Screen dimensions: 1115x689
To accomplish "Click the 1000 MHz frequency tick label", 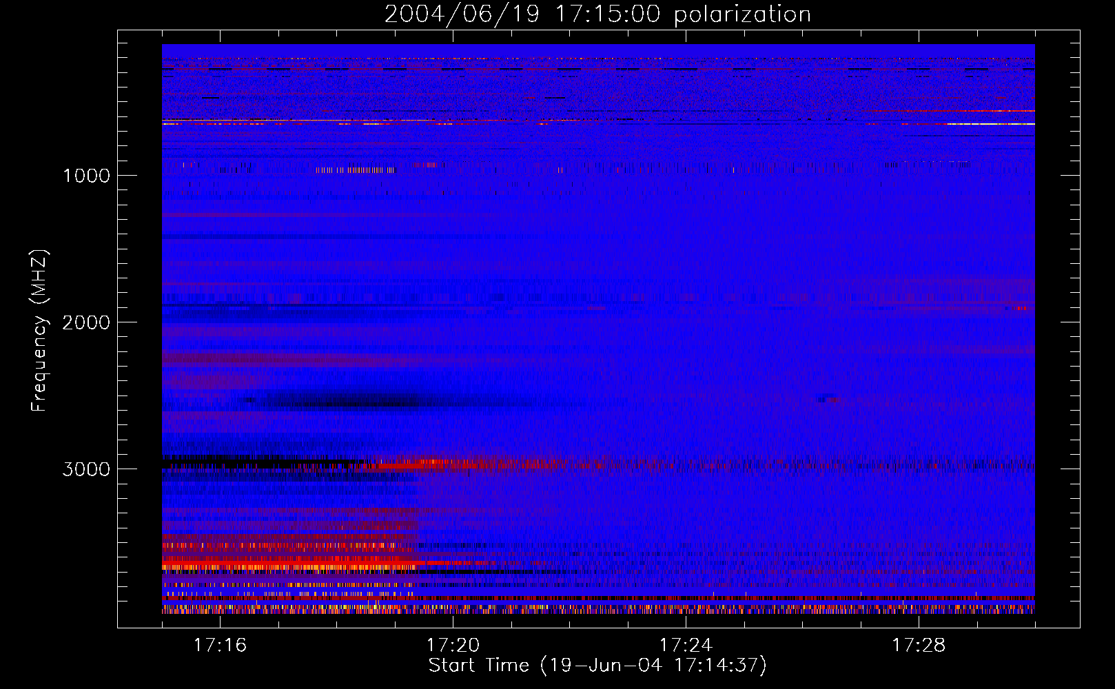I will point(87,176).
